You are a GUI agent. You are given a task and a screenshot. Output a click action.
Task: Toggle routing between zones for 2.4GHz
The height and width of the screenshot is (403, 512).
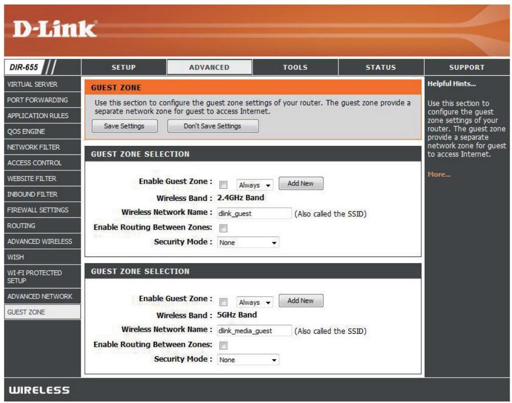pyautogui.click(x=224, y=228)
